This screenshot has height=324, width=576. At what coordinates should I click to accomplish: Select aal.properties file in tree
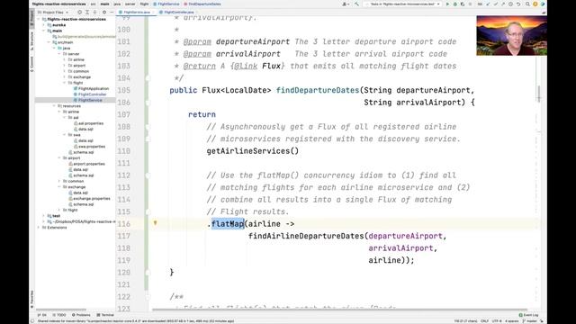pos(88,123)
